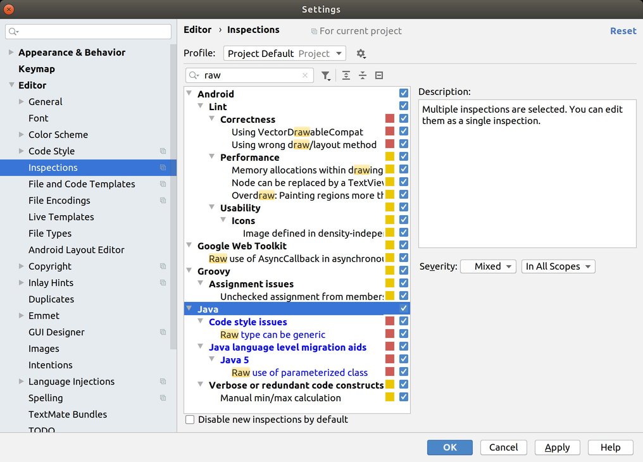Click the filter inspections funnel icon

coord(325,75)
